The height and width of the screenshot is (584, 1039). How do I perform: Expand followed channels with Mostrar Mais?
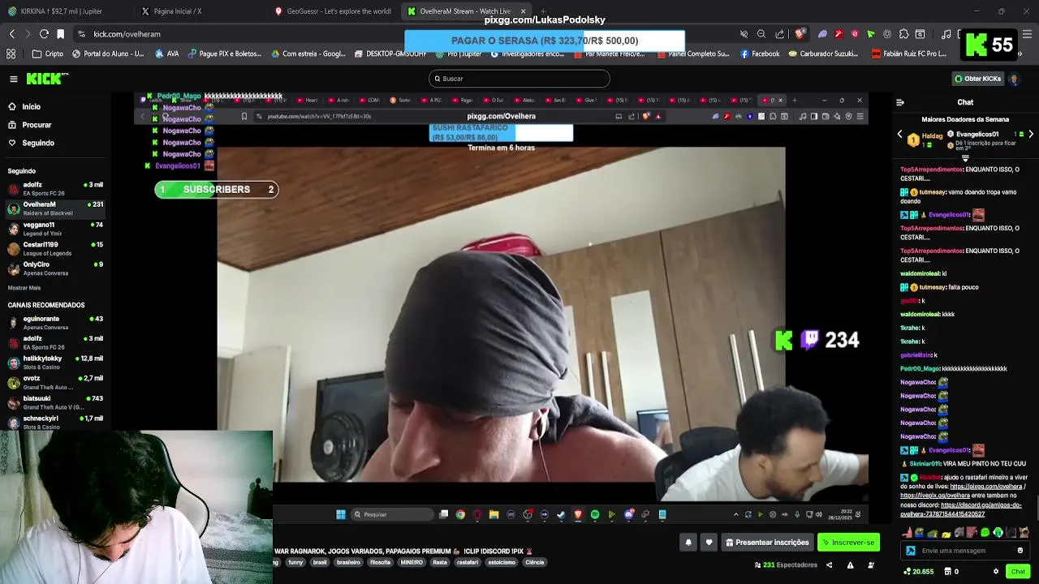(24, 288)
